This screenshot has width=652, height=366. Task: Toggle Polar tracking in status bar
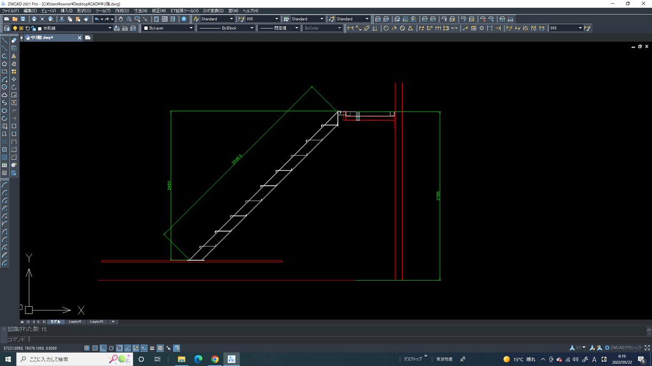pos(111,348)
